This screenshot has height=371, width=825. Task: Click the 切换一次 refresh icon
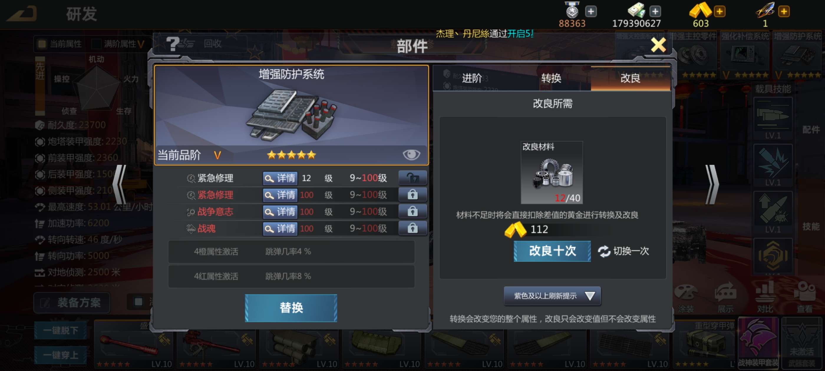604,251
